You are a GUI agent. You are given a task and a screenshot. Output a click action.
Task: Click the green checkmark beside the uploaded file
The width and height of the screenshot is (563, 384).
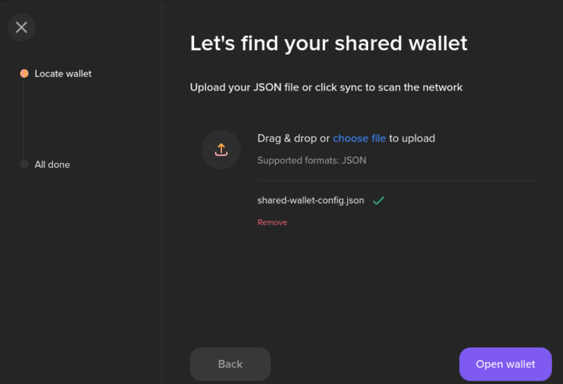pos(379,200)
